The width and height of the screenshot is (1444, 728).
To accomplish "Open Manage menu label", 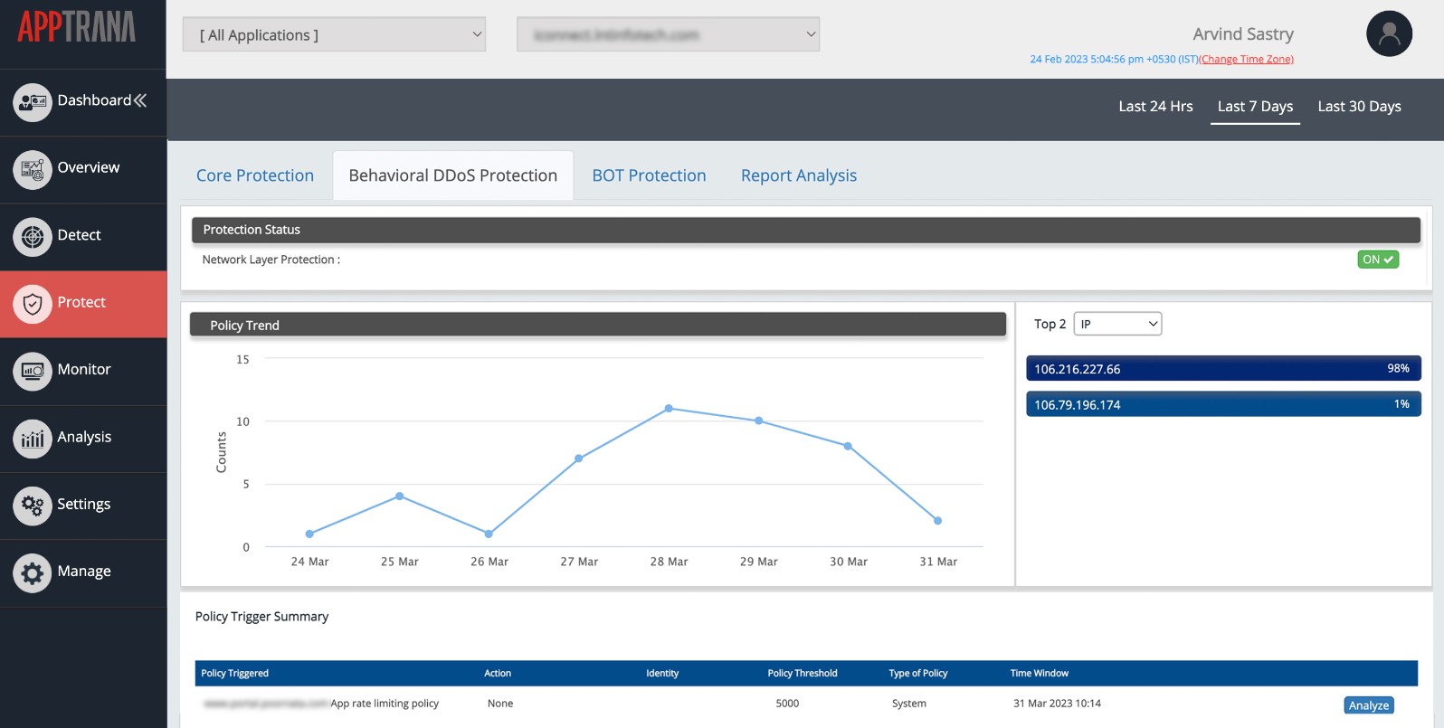I will [x=84, y=572].
